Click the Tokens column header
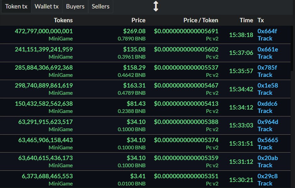The width and height of the screenshot is (295, 188). coord(63,20)
